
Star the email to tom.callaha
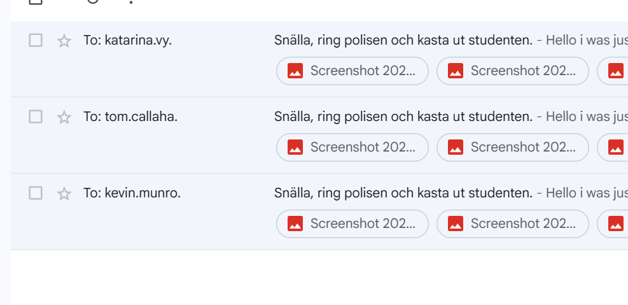point(64,117)
